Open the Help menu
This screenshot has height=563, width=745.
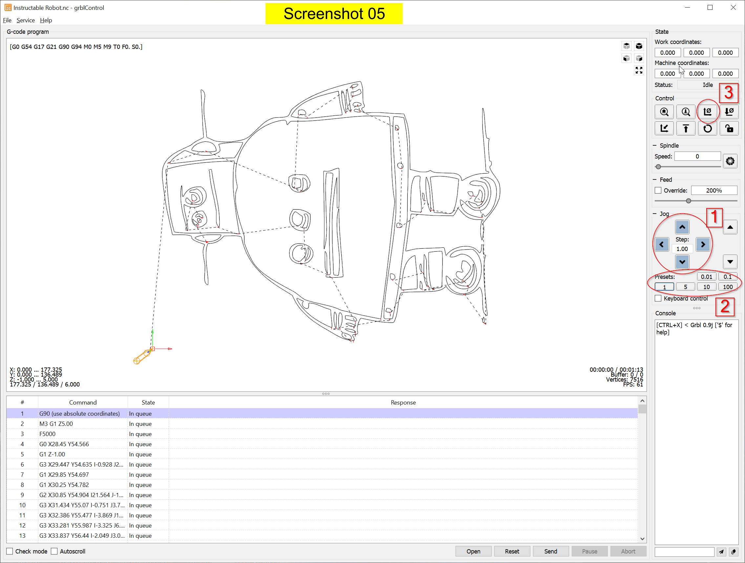point(46,20)
